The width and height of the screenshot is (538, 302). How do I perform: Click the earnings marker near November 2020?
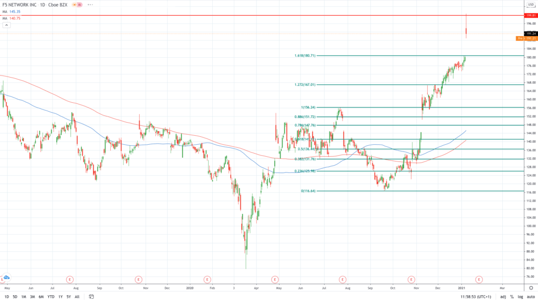[411, 279]
